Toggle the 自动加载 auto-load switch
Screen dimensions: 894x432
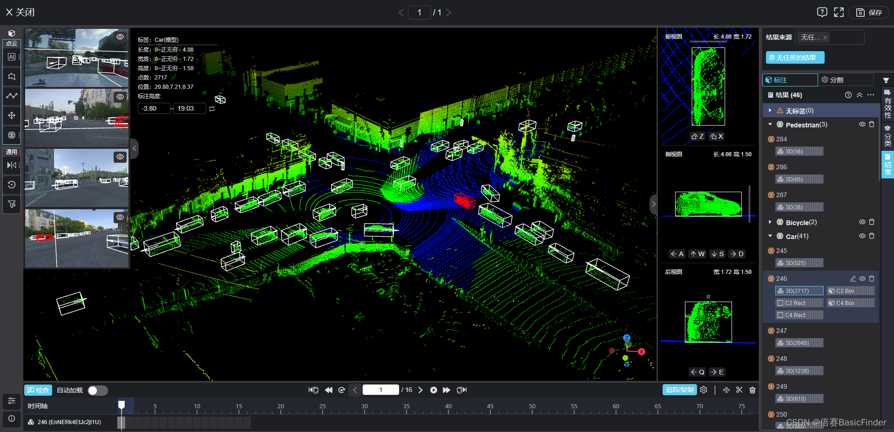[x=97, y=391]
